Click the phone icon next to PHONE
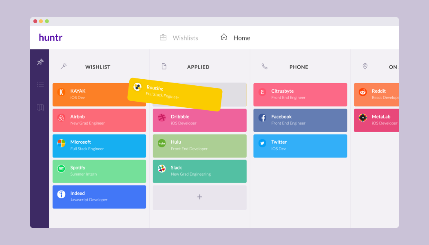Viewport: 429px width, 245px height. [264, 66]
